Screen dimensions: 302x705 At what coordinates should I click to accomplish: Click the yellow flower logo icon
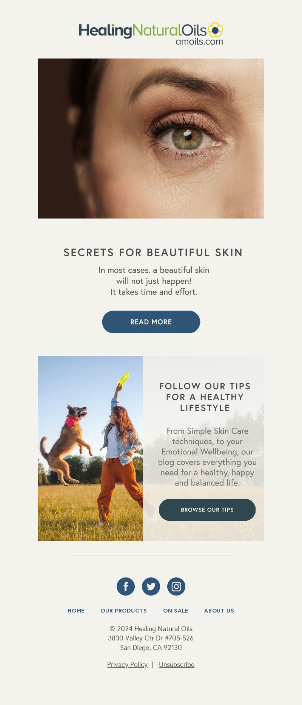pos(216,30)
